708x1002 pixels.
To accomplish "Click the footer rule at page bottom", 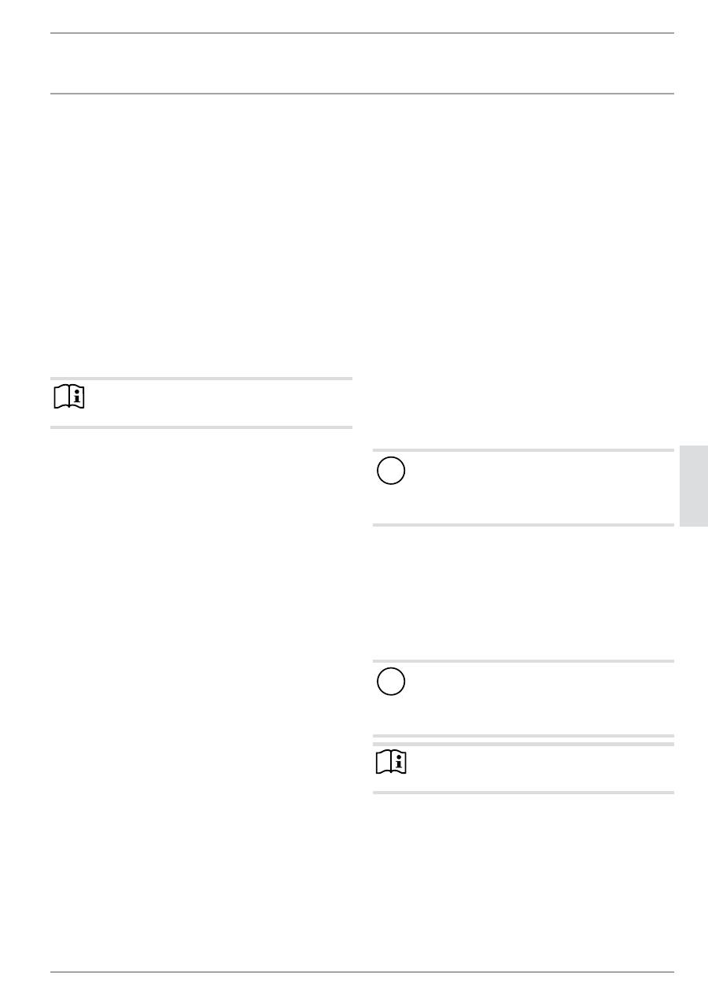I will point(362,972).
